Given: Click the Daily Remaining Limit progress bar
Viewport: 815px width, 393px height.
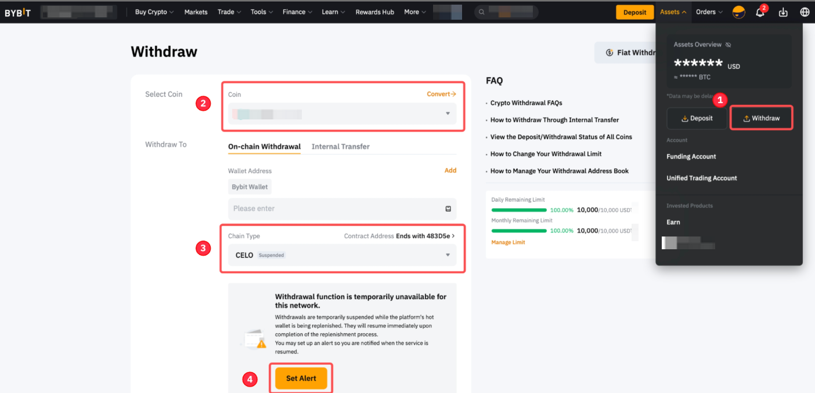Looking at the screenshot, I should point(519,210).
